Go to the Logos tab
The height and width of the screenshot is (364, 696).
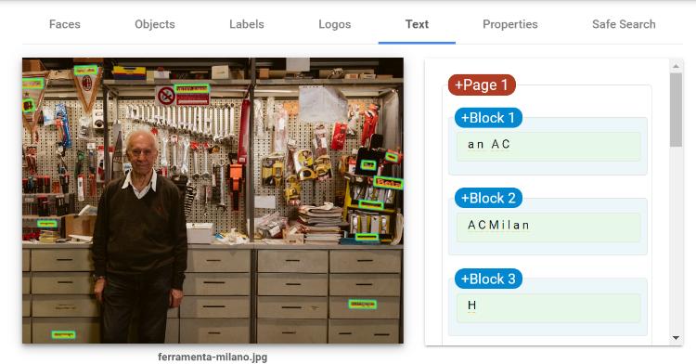(x=334, y=24)
